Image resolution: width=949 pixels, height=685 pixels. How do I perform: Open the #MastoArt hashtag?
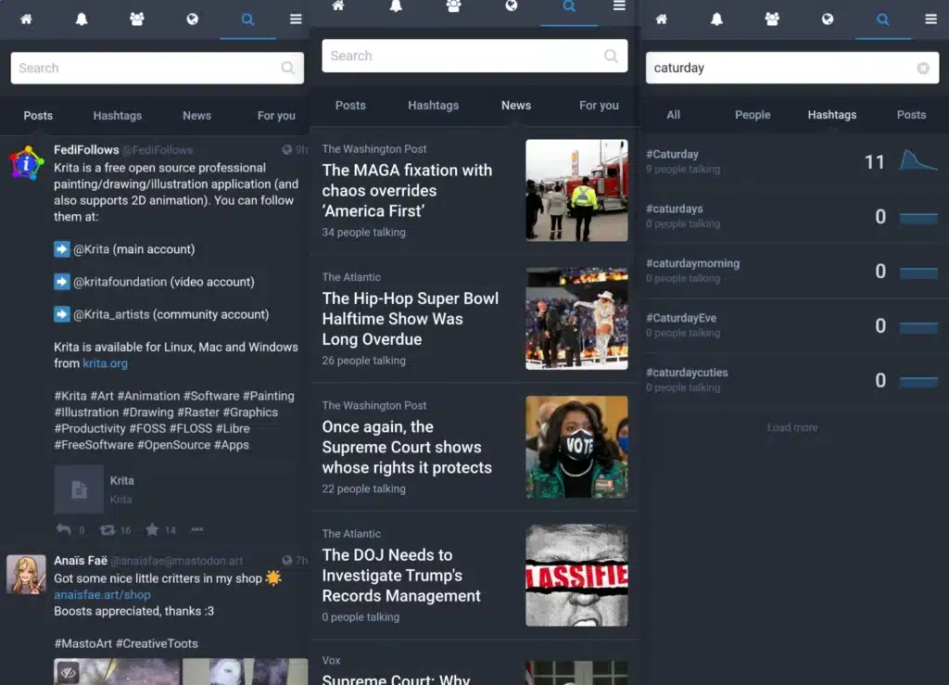click(82, 644)
